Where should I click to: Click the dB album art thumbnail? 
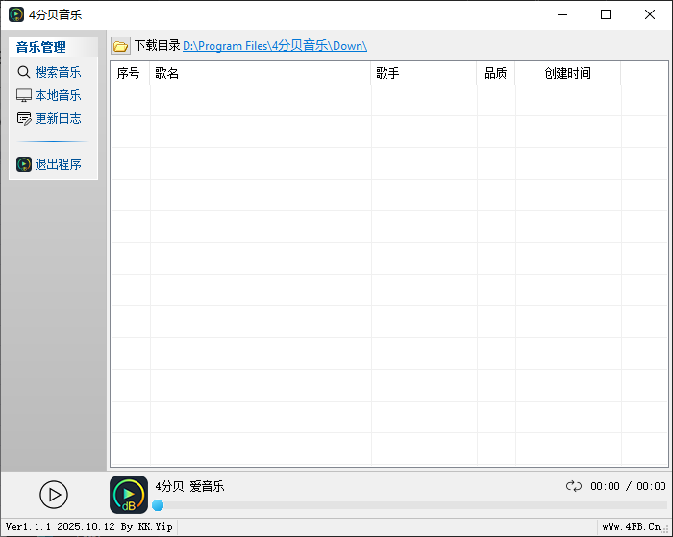(129, 495)
